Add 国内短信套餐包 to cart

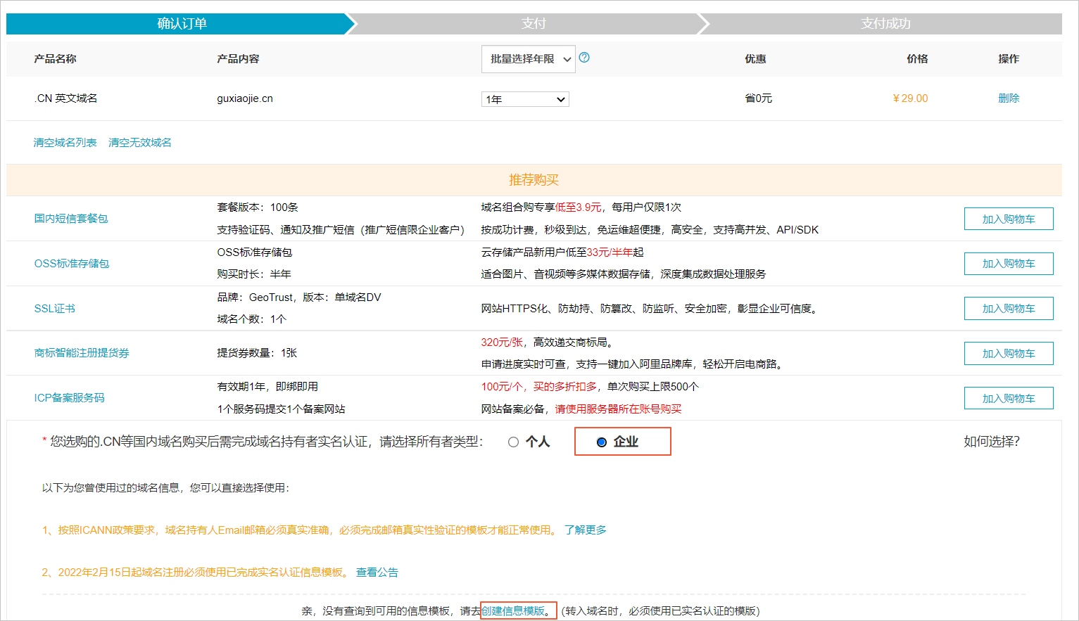[1009, 219]
